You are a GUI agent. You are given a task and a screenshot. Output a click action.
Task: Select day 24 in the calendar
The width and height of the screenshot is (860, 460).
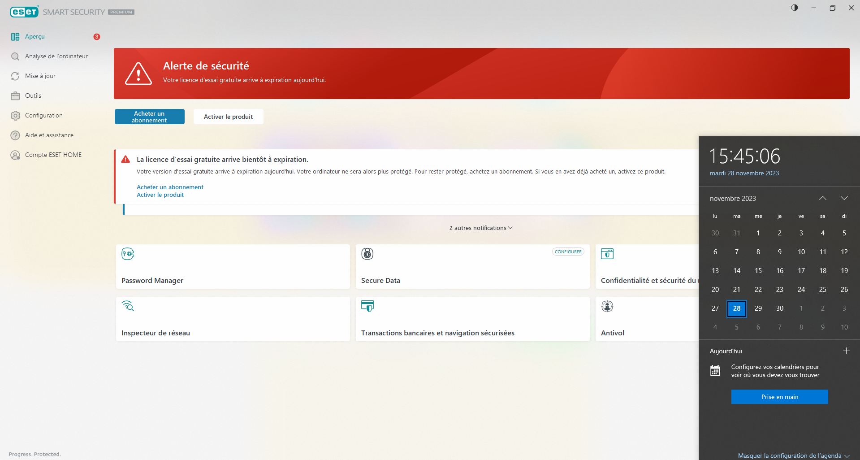(x=801, y=290)
